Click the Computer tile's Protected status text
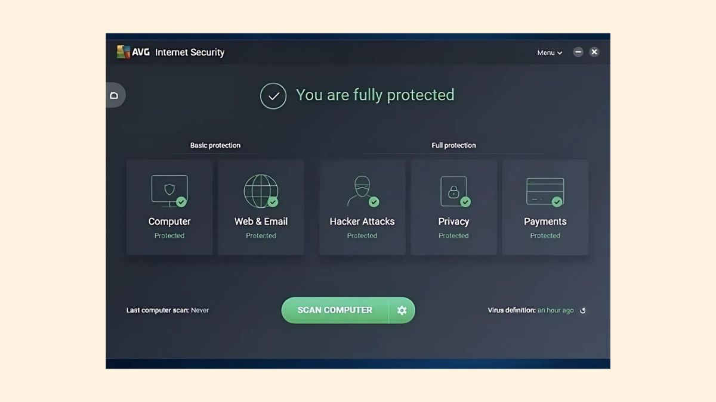Viewport: 716px width, 402px height. pyautogui.click(x=169, y=236)
